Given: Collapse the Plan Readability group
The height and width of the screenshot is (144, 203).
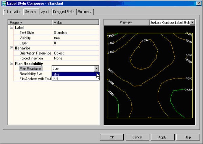Looking at the screenshot, I should pos(12,64).
